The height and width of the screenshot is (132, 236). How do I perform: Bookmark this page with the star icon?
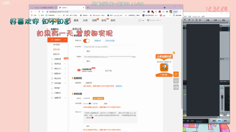pyautogui.click(x=144, y=12)
